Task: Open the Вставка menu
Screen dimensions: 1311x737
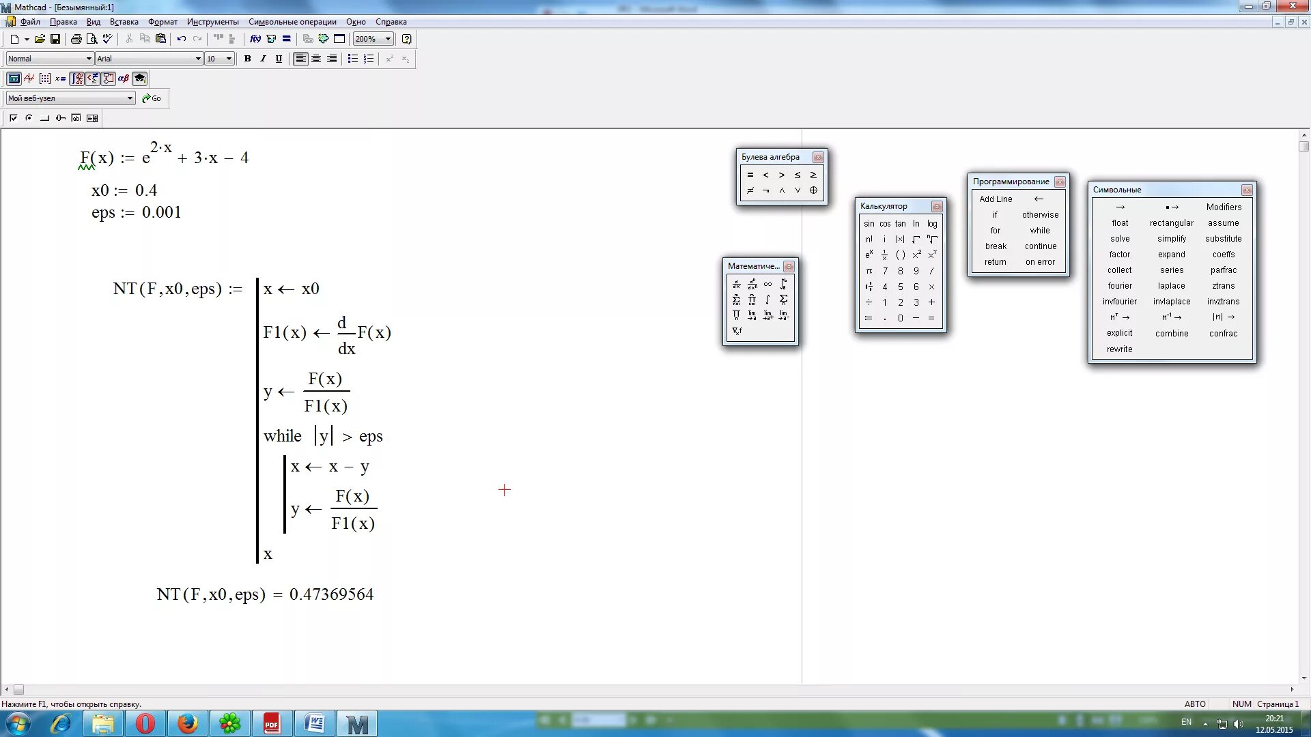Action: tap(124, 22)
